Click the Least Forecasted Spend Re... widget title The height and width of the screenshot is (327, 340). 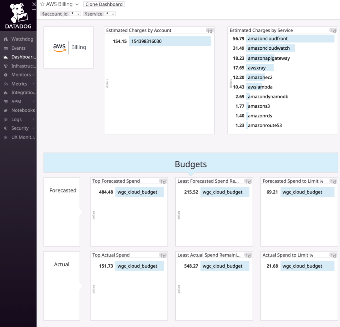[208, 181]
